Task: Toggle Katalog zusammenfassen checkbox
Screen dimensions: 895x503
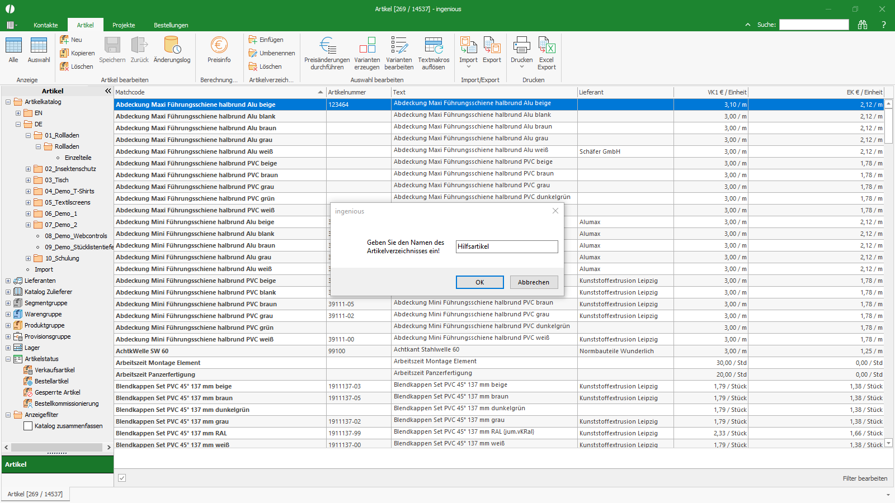Action: pyautogui.click(x=28, y=426)
